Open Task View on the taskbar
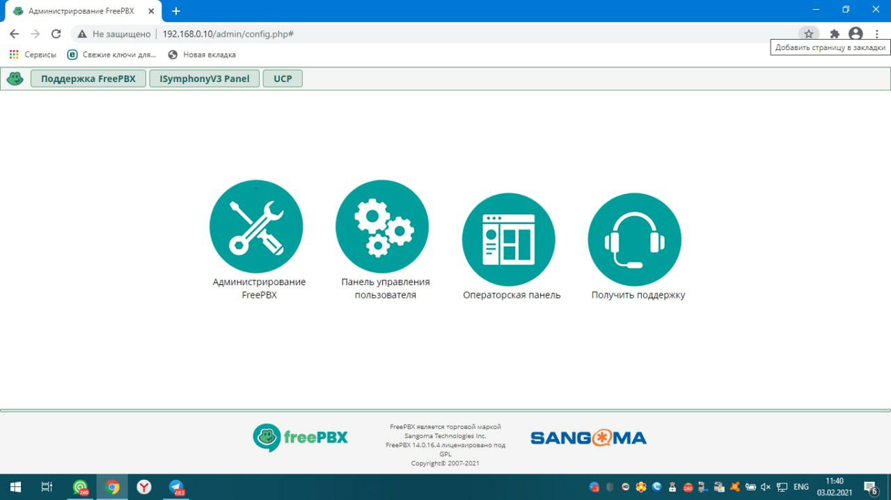This screenshot has width=891, height=500. click(x=47, y=487)
